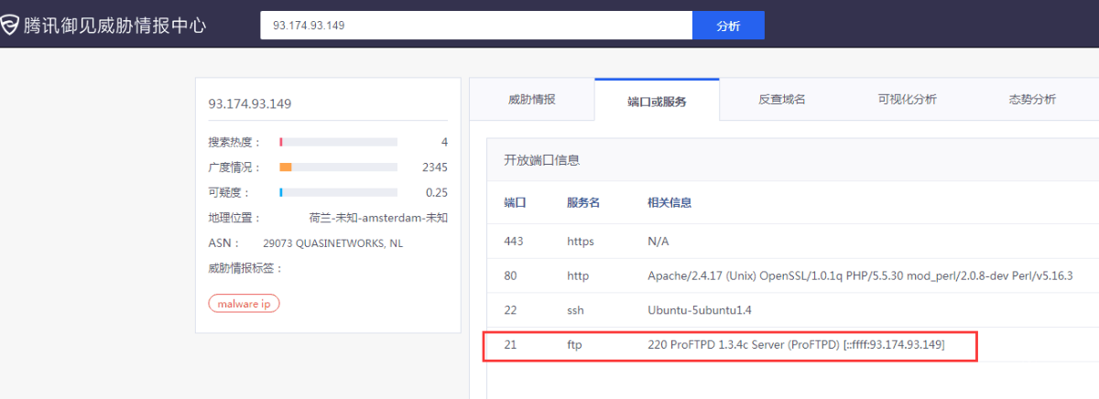Click the 开放端口信息 section header

point(542,160)
